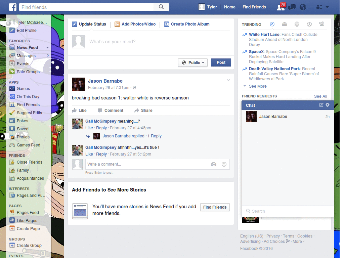344x258 pixels.
Task: Show science and technology trending icon
Action: (297, 24)
